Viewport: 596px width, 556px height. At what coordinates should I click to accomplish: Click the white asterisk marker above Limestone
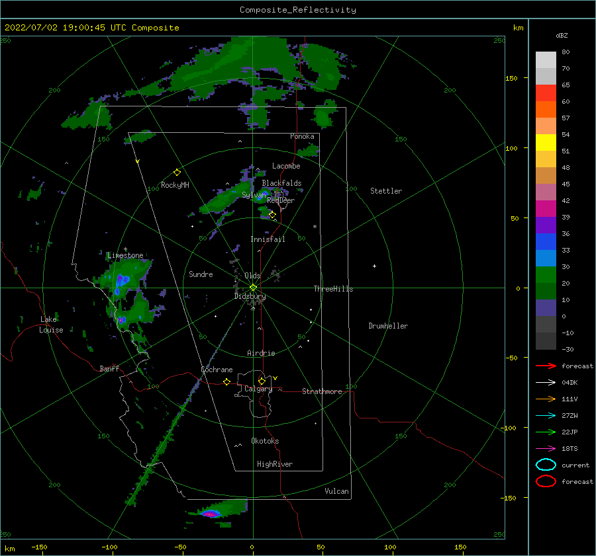125,249
